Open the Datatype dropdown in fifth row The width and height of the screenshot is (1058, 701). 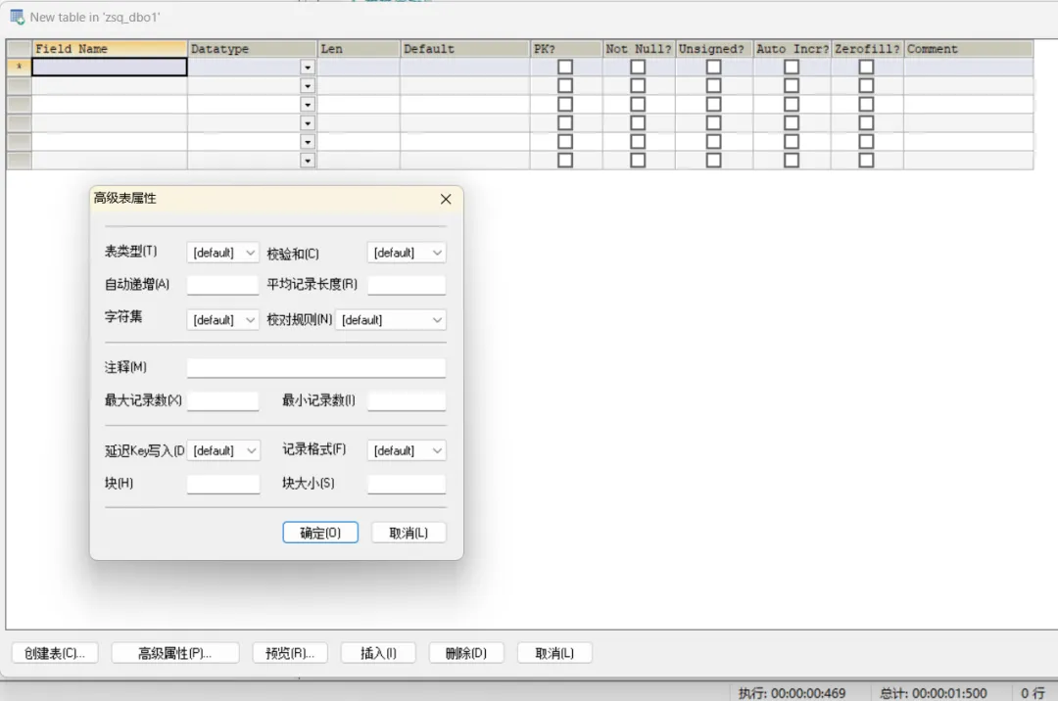click(x=308, y=142)
